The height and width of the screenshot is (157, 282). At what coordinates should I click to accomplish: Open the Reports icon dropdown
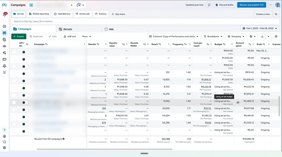252,36
